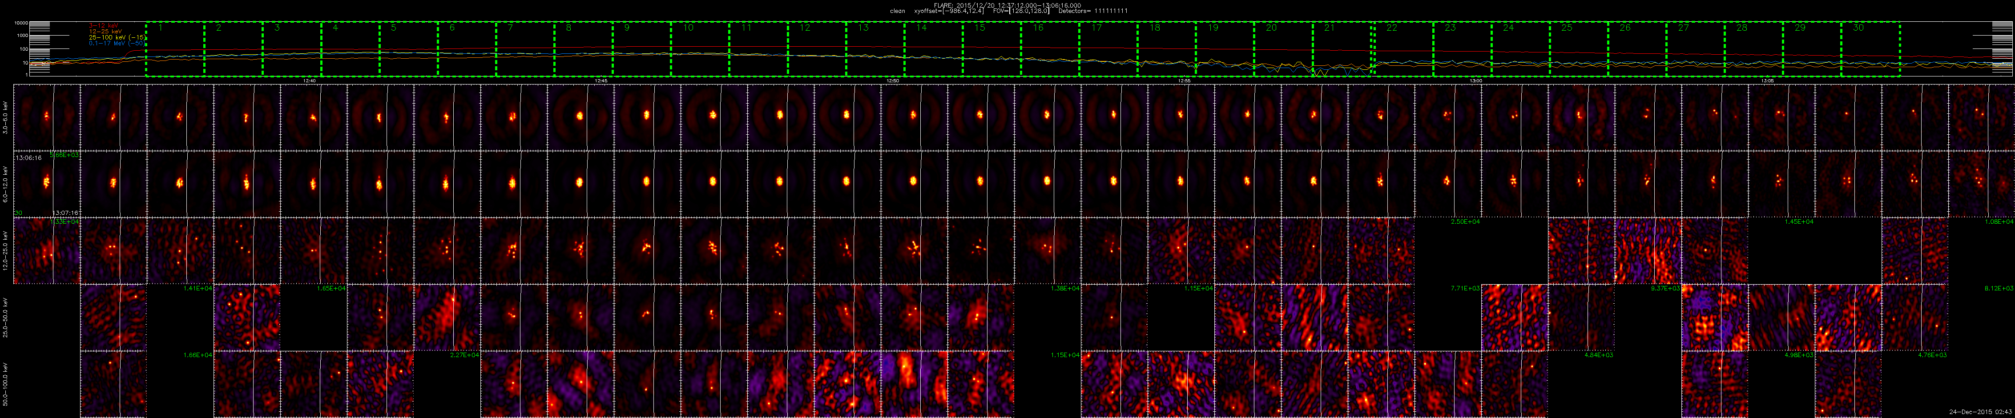The image size is (2015, 418).
Task: Select time interval 13 on the lightcurve
Action: [x=875, y=48]
